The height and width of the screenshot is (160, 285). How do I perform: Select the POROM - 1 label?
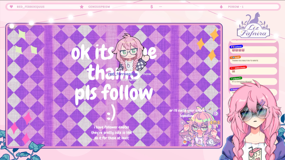click(x=236, y=7)
